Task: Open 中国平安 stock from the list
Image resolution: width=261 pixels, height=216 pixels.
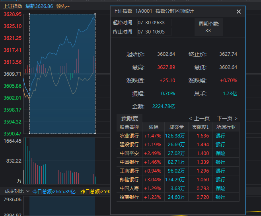Action: (129, 153)
